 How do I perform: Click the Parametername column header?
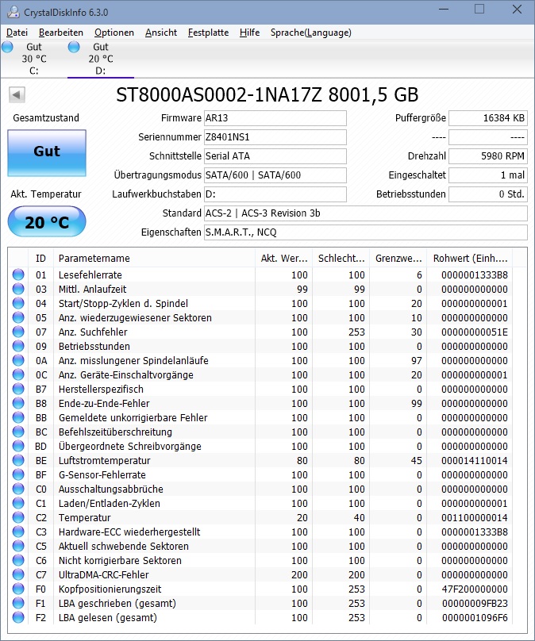click(x=154, y=259)
